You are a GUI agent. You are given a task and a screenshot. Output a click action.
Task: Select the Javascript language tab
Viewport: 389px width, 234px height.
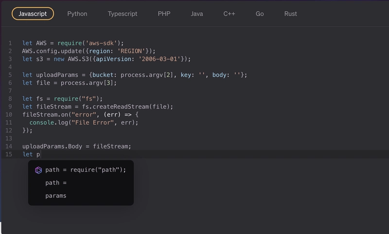tap(33, 14)
